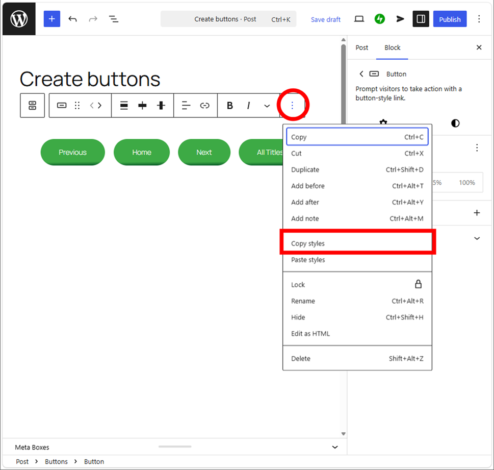Select the Home green button
The height and width of the screenshot is (470, 494).
142,153
